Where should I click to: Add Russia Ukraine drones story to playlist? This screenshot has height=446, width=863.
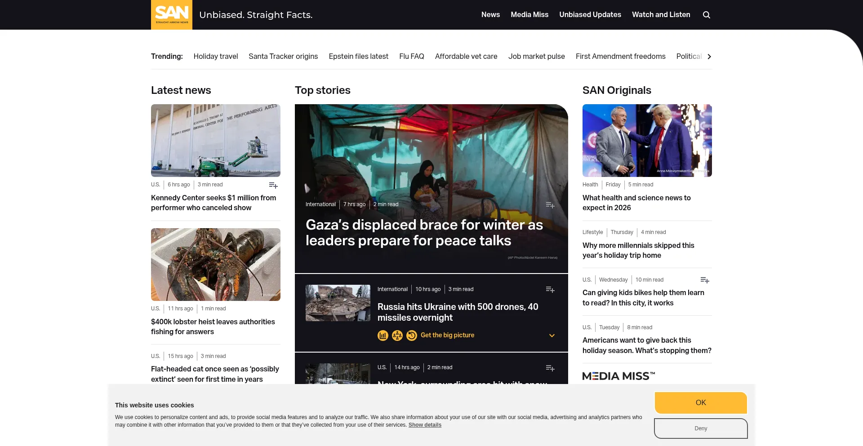click(x=550, y=290)
